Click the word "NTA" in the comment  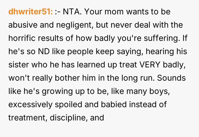tap(71, 12)
